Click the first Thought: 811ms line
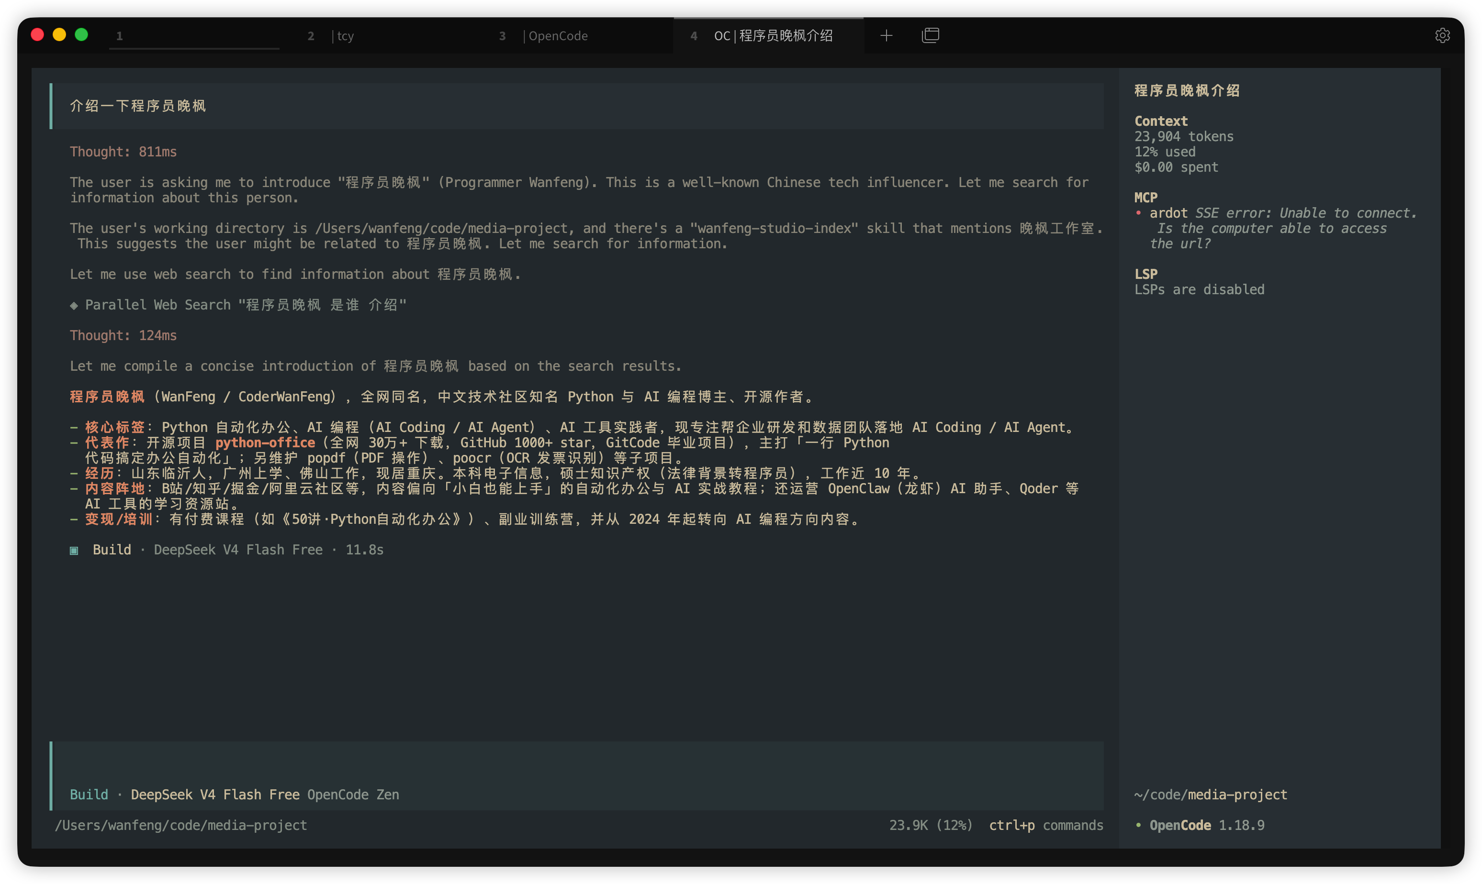The width and height of the screenshot is (1482, 884). [x=123, y=152]
